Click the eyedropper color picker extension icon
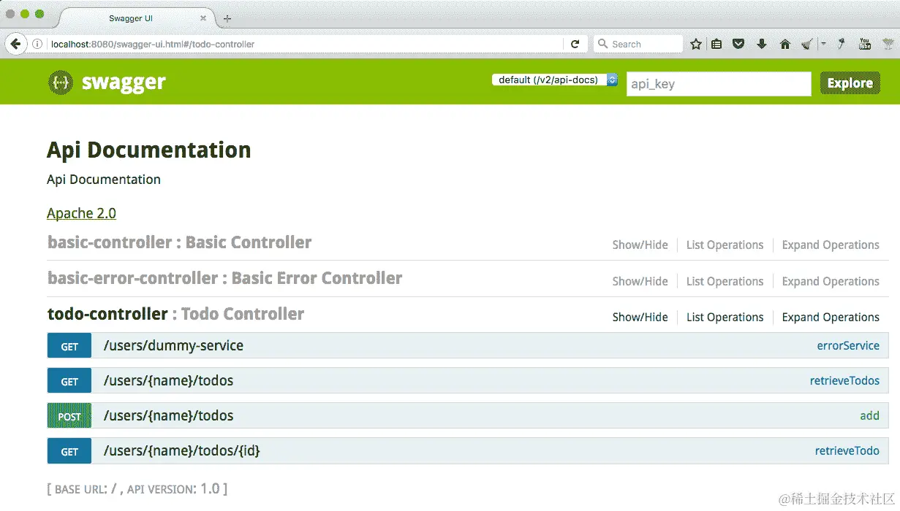 (x=842, y=45)
